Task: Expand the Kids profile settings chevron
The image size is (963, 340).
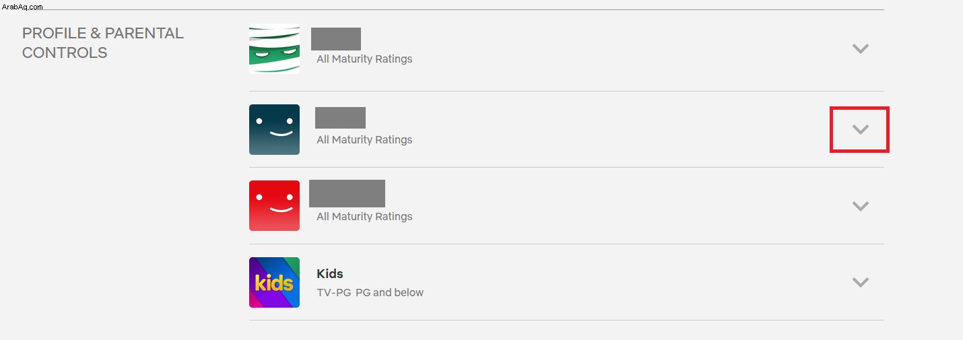Action: pos(860,282)
